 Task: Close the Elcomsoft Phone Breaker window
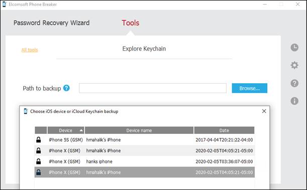pyautogui.click(x=298, y=4)
